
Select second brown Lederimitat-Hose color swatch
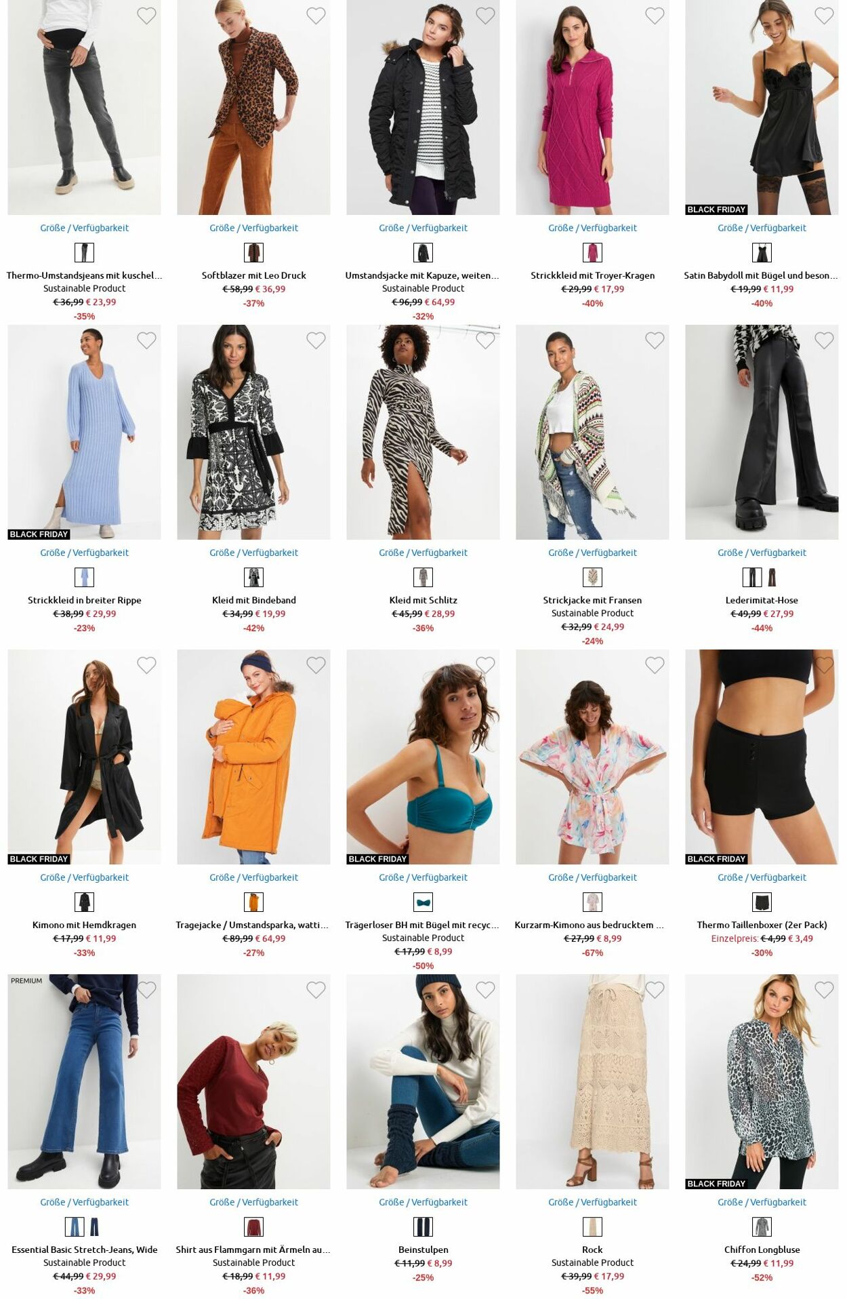pyautogui.click(x=772, y=578)
